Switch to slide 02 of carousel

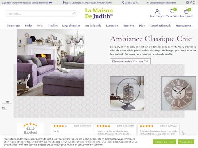(x=4, y=108)
